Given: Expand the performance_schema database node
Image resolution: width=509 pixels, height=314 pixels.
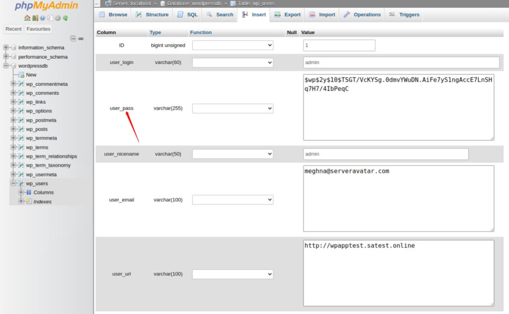Looking at the screenshot, I should [6, 57].
